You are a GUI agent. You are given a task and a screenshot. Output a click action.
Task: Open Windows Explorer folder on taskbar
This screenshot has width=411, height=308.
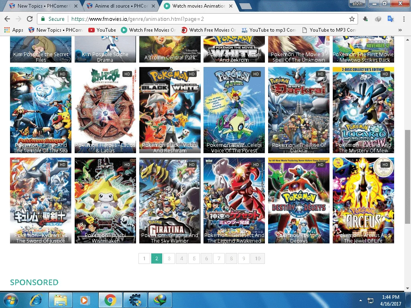coord(60,300)
